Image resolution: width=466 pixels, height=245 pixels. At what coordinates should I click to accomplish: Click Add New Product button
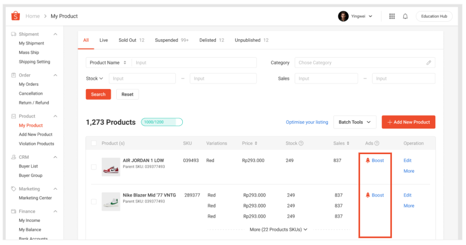pos(409,122)
